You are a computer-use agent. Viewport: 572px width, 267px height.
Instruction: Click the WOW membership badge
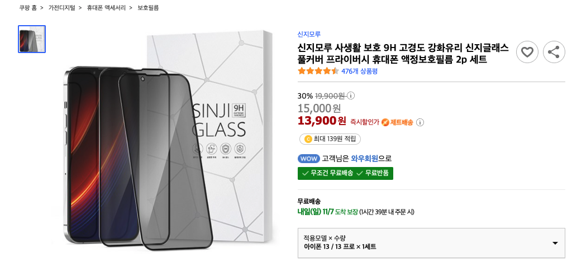(x=309, y=159)
